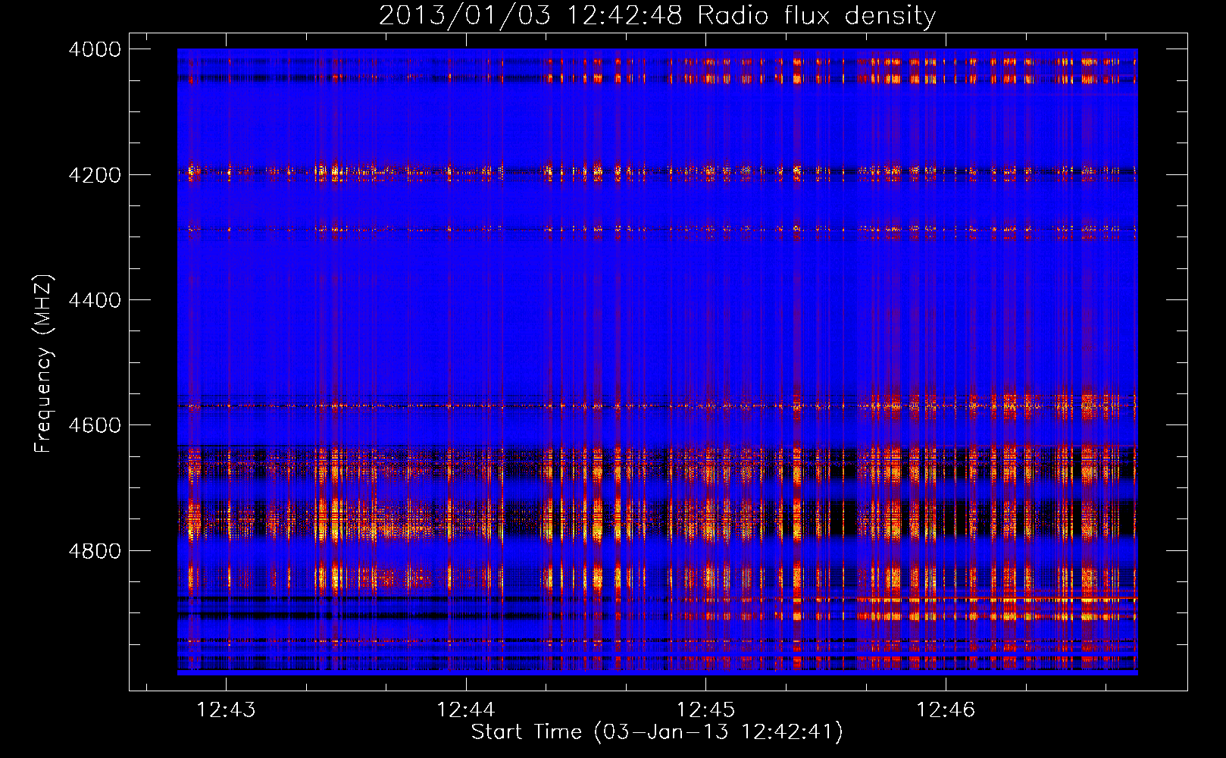Click the plot title '2013/01/03 12:42:48 Radio flux density'
The image size is (1226, 758).
click(x=657, y=15)
